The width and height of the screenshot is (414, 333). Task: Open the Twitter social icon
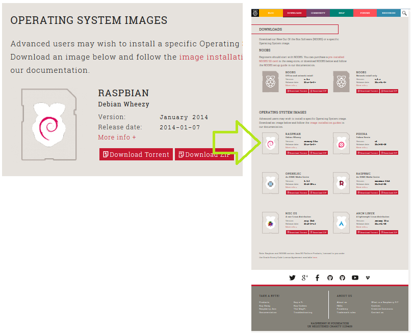coord(292,277)
